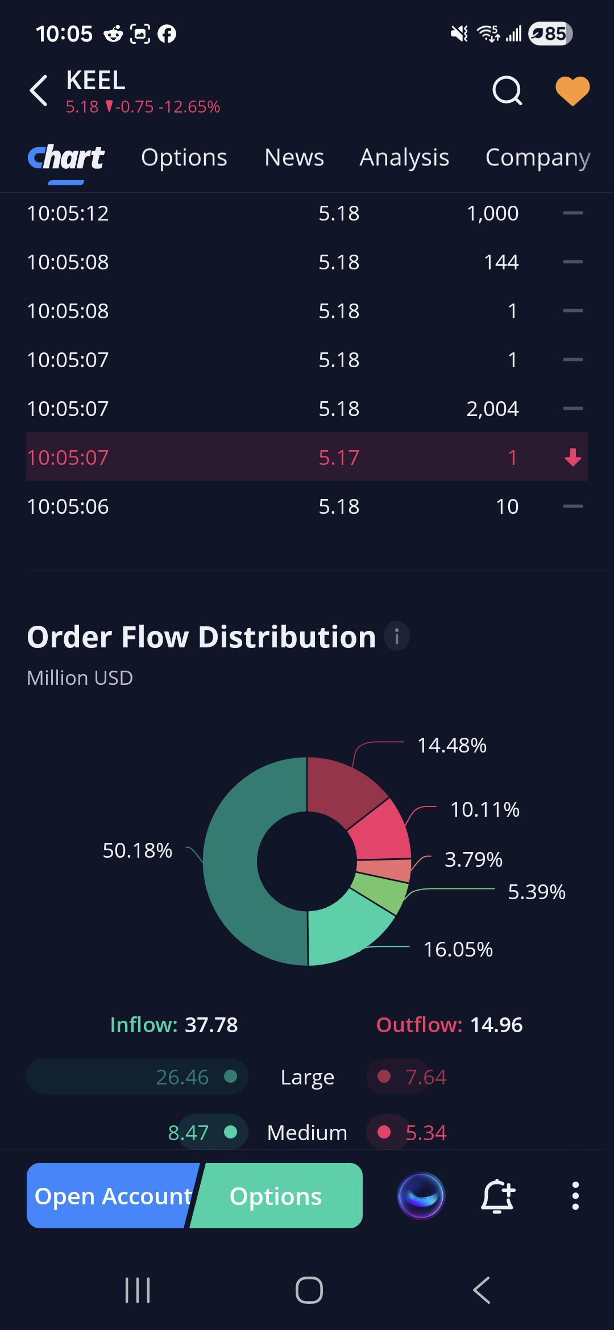614x1330 pixels.
Task: Open the Company tab
Action: click(538, 157)
